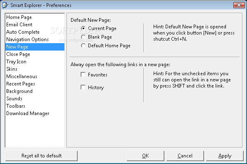Open Miscellaneous settings

(35, 76)
